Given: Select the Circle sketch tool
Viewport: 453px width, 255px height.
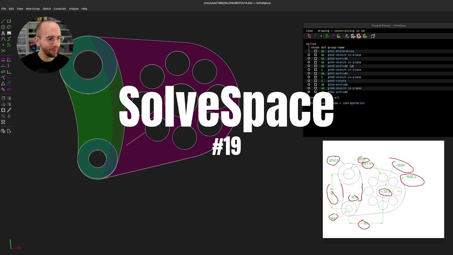Looking at the screenshot, I should (x=3, y=27).
